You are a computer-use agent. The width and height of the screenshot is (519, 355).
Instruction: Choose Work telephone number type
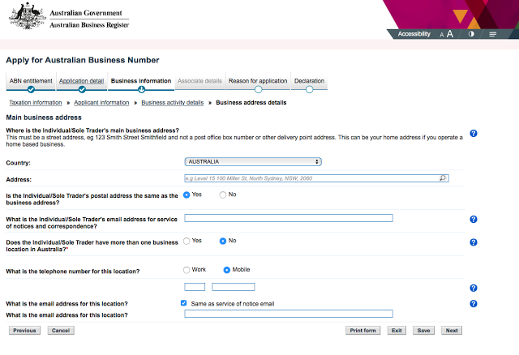point(187,270)
